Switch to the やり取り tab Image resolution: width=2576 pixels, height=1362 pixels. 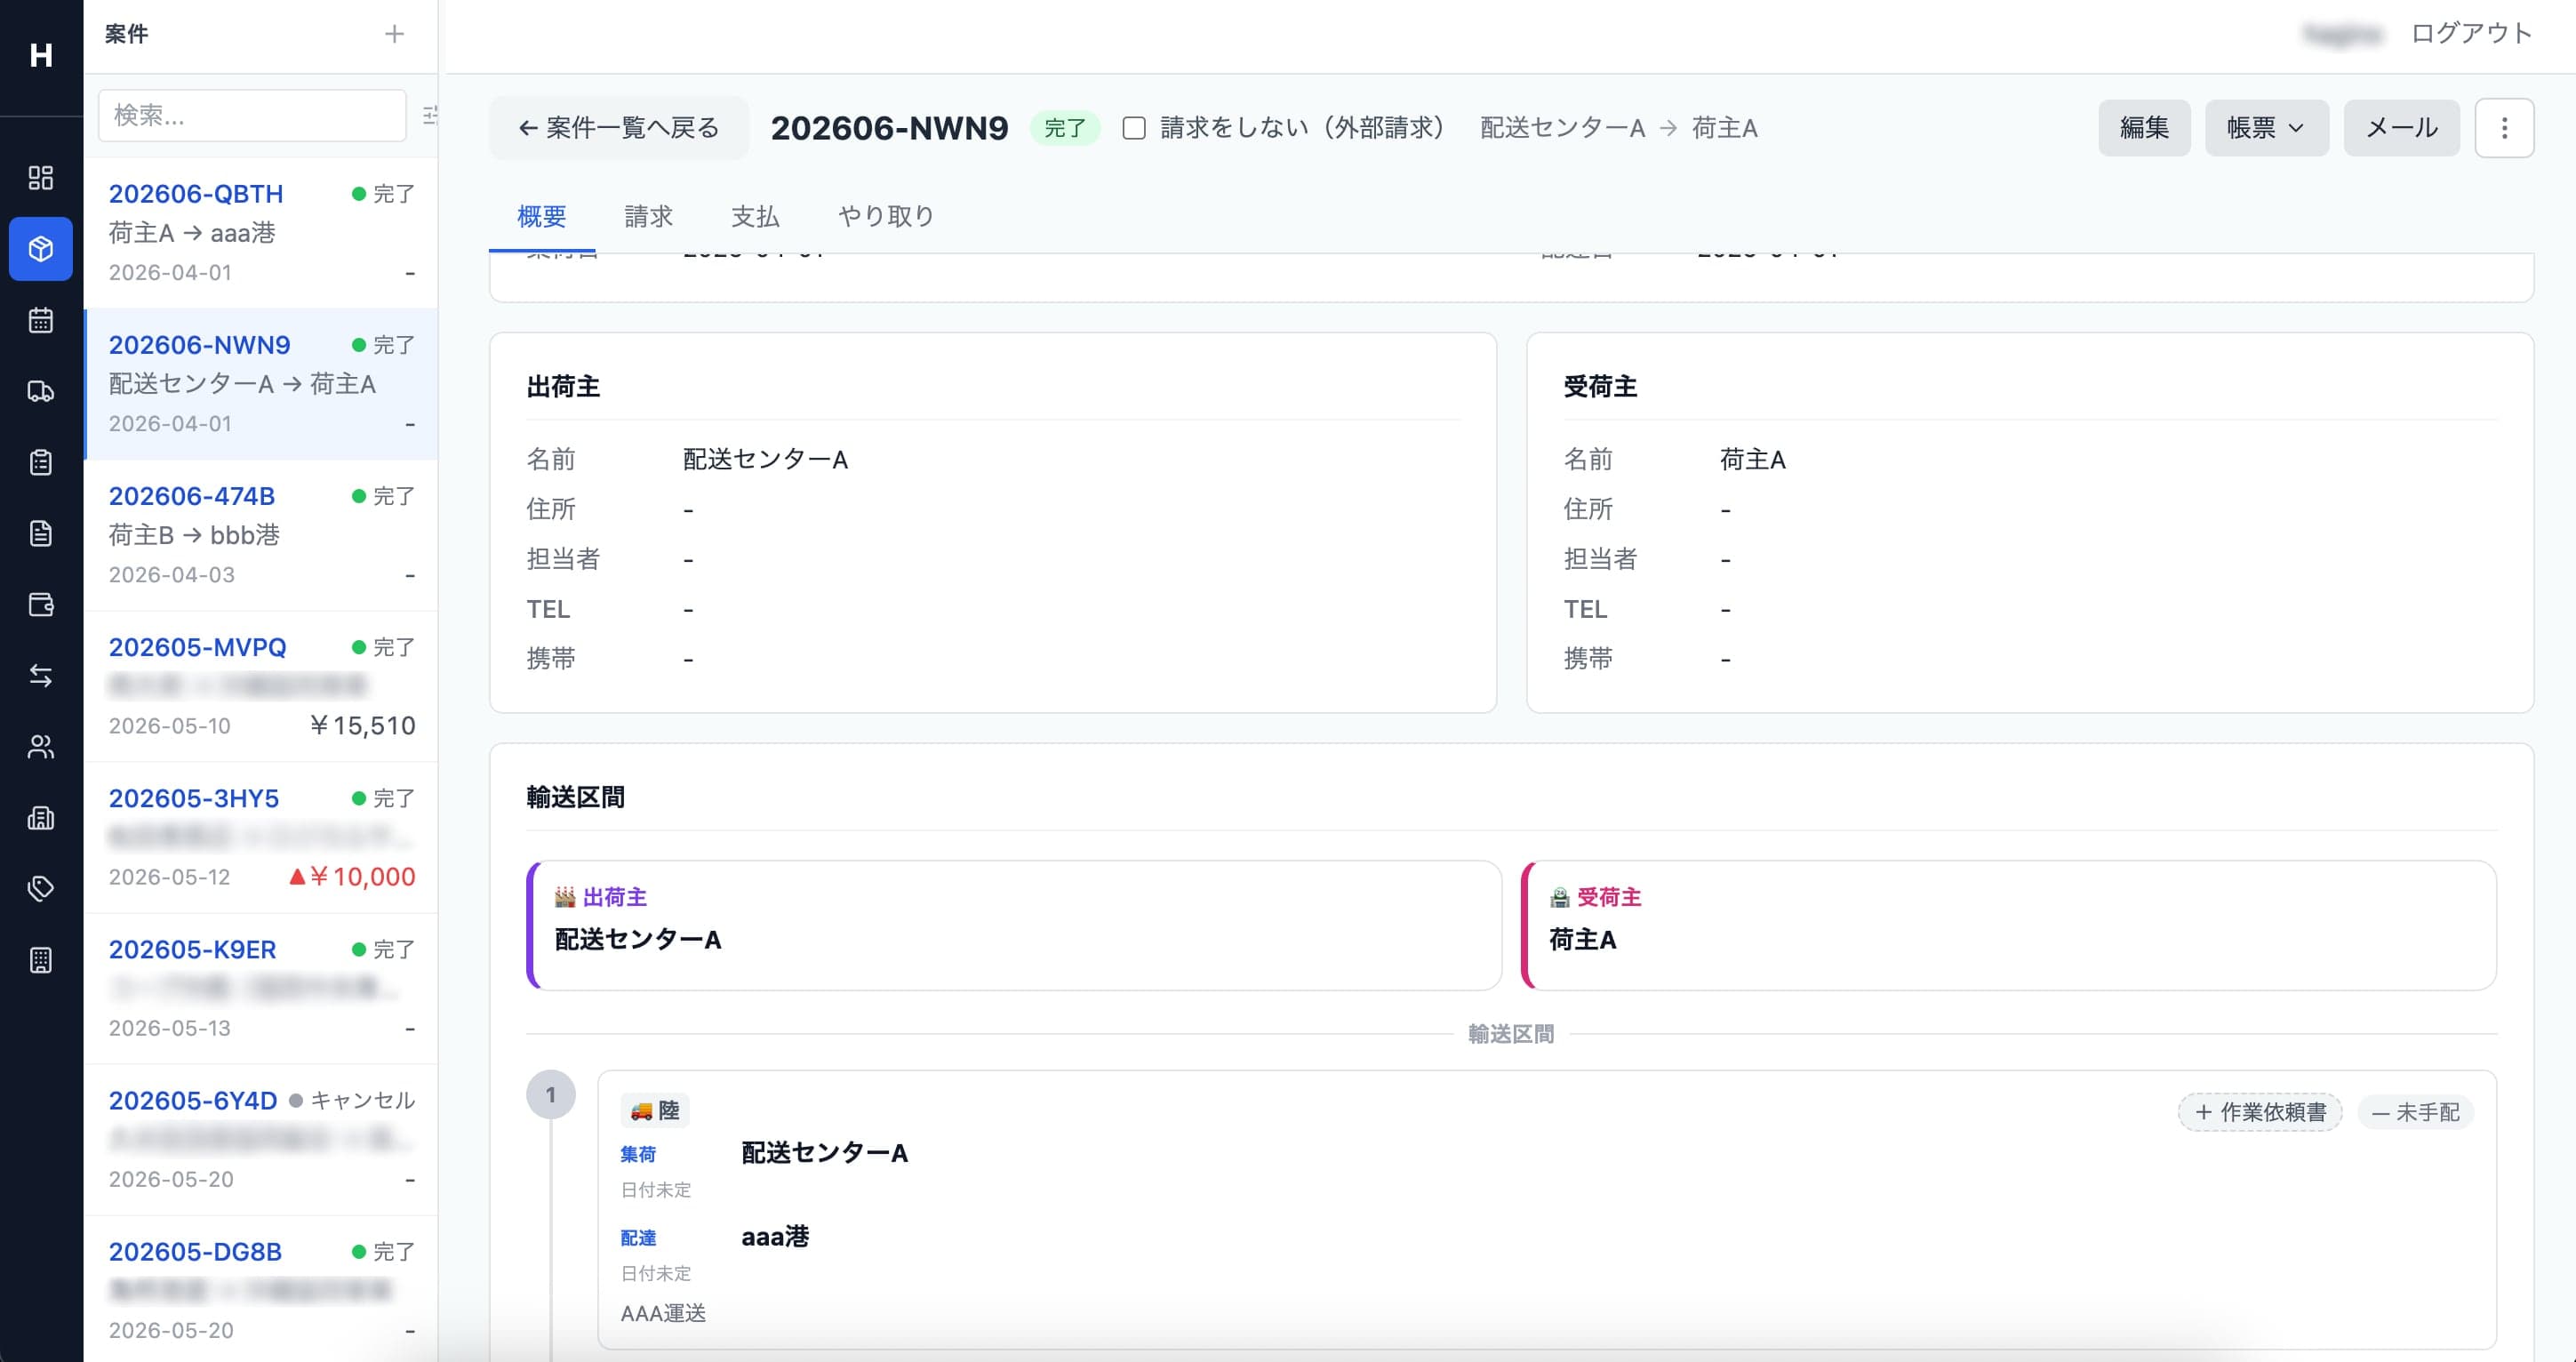(886, 216)
